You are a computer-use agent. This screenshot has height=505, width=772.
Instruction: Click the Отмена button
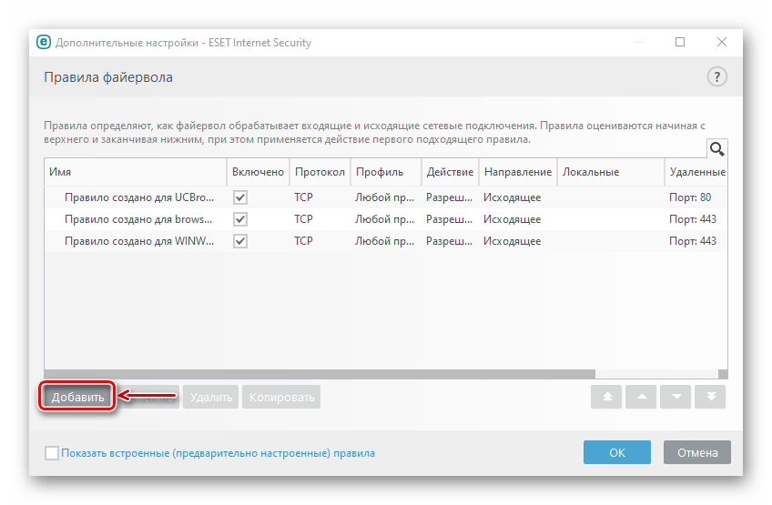pyautogui.click(x=697, y=452)
